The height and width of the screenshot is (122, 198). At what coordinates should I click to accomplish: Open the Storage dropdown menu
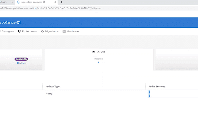click(x=7, y=31)
